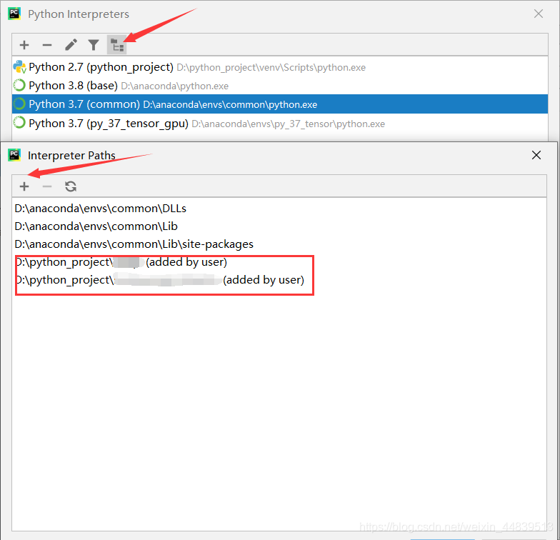Show paths for the selected interpreter icon
560x540 pixels.
(x=117, y=45)
